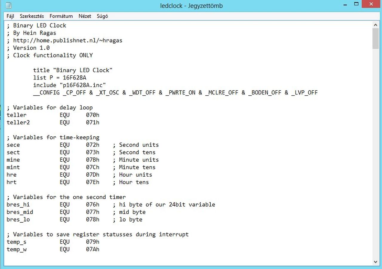Click the 'temp_w' variable name

[16, 250]
